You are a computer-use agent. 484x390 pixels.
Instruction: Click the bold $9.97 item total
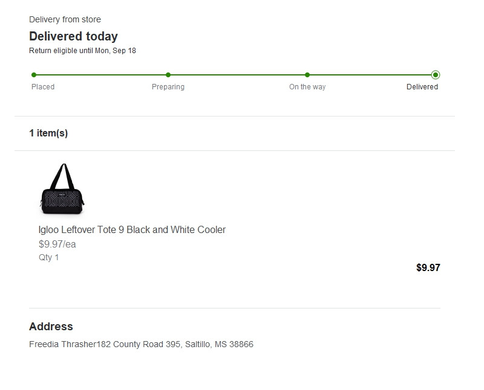tap(428, 267)
